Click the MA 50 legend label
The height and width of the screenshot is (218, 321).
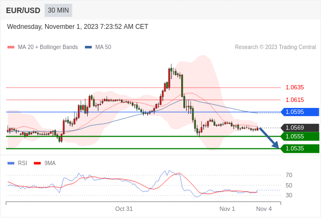point(103,47)
